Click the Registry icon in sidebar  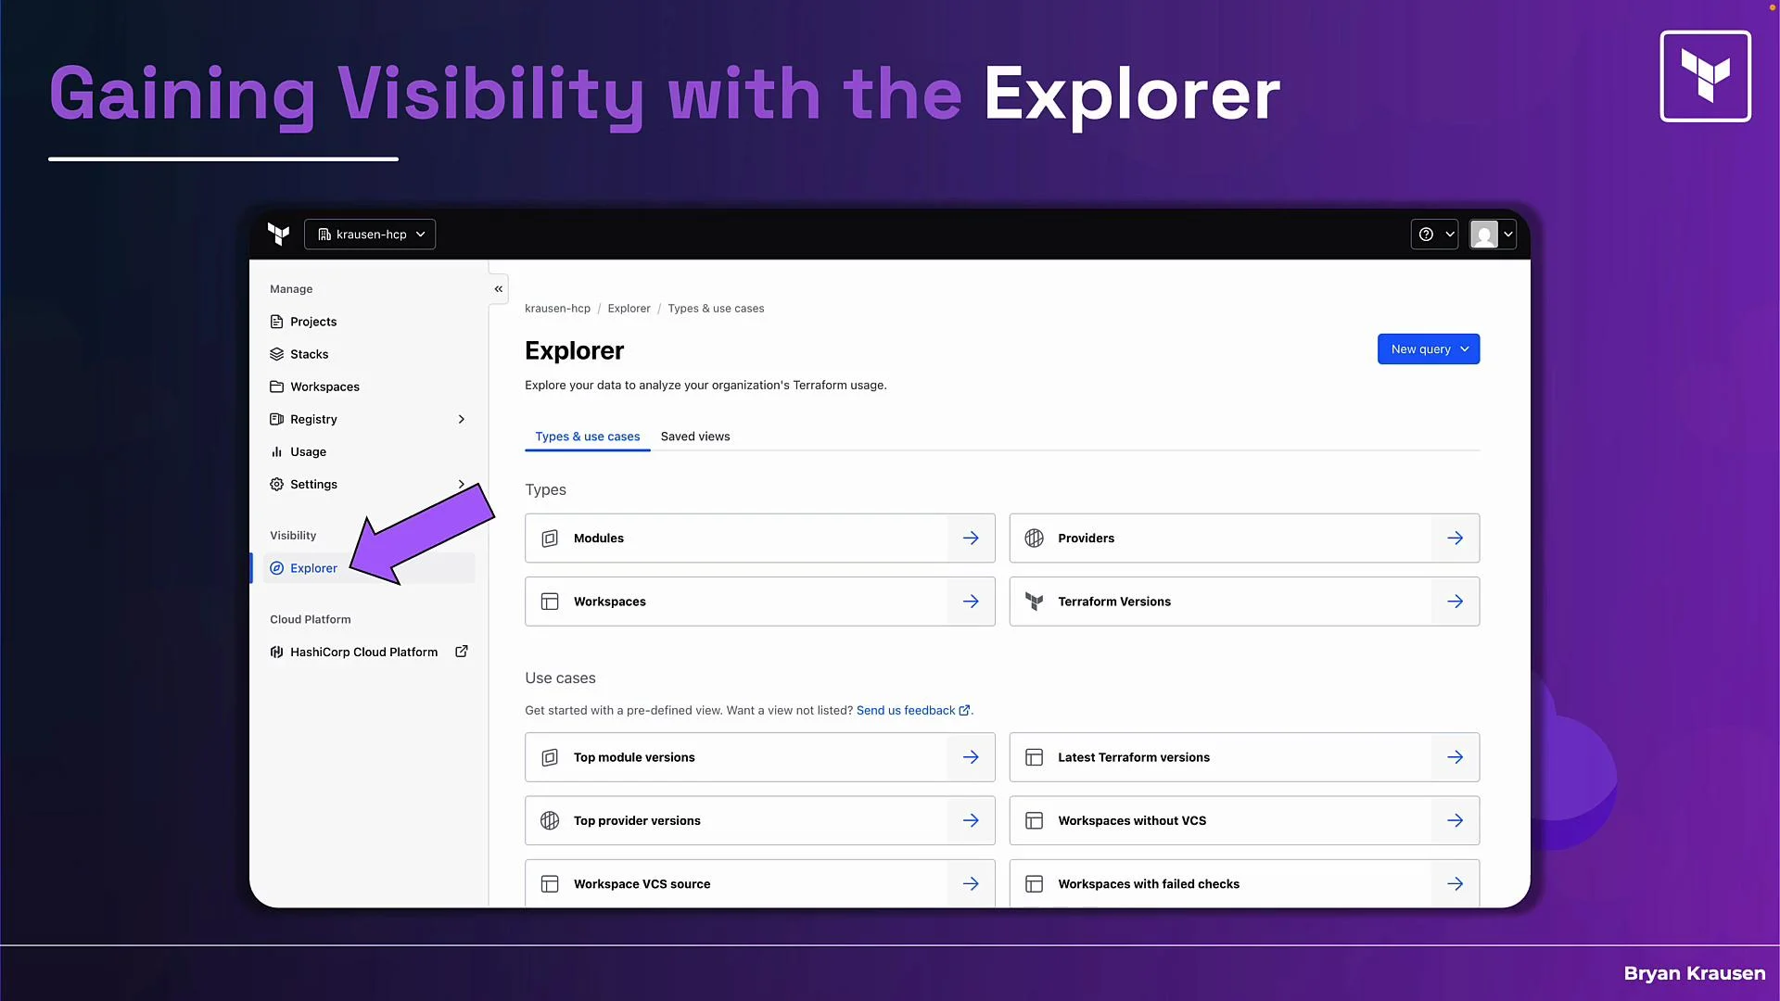(276, 419)
